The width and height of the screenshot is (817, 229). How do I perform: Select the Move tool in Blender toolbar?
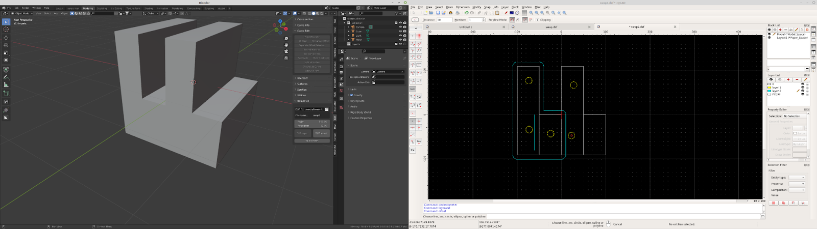[x=6, y=38]
